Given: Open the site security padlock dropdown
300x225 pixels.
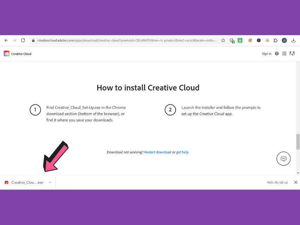Looking at the screenshot, I should 33,40.
